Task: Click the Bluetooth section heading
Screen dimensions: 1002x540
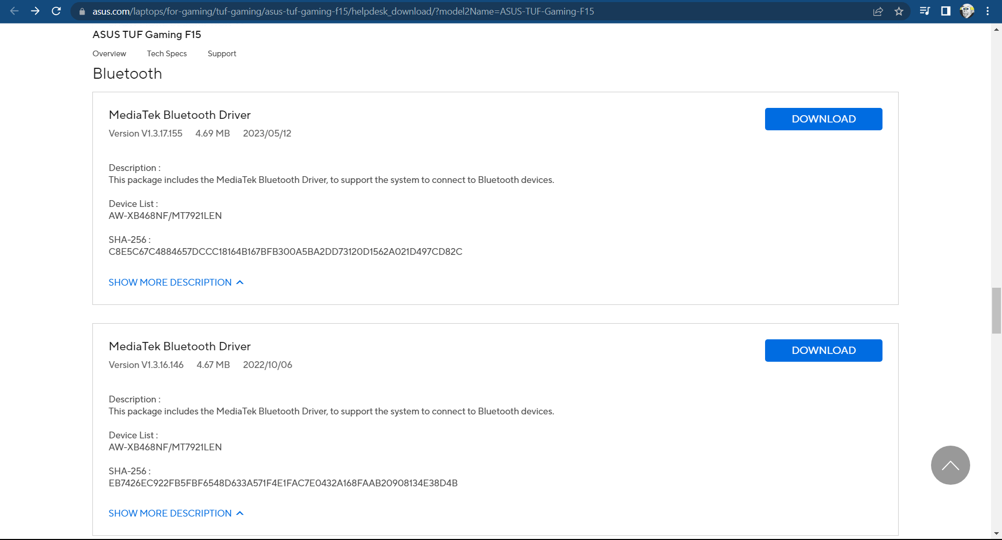Action: 127,73
